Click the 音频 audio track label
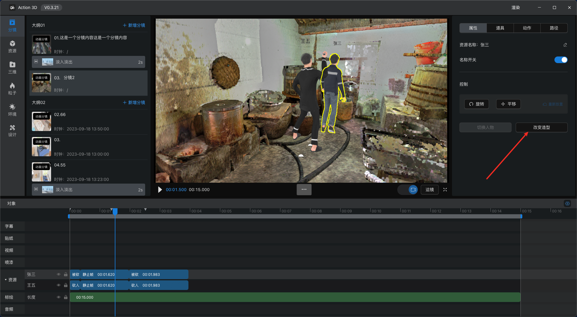The image size is (577, 317). click(x=9, y=309)
